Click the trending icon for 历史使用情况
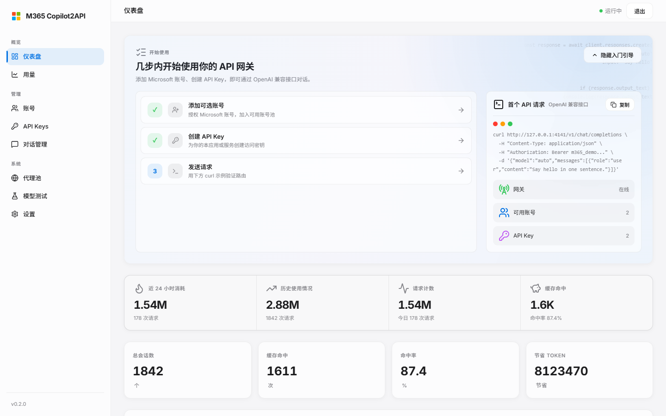The image size is (666, 416). [x=271, y=288]
